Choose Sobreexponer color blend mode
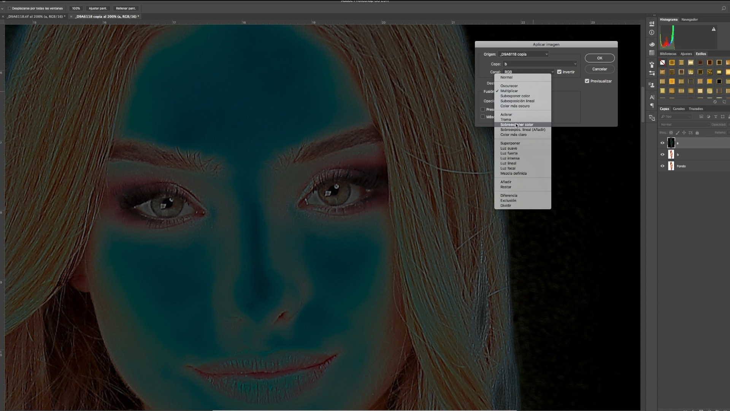The width and height of the screenshot is (730, 411). 523,124
